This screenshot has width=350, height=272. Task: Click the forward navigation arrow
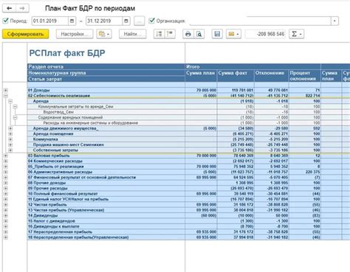[x=22, y=8]
